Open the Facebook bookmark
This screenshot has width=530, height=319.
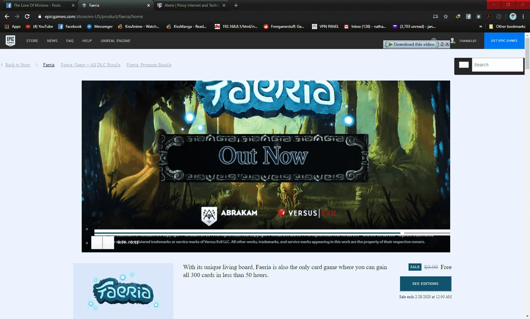(70, 27)
